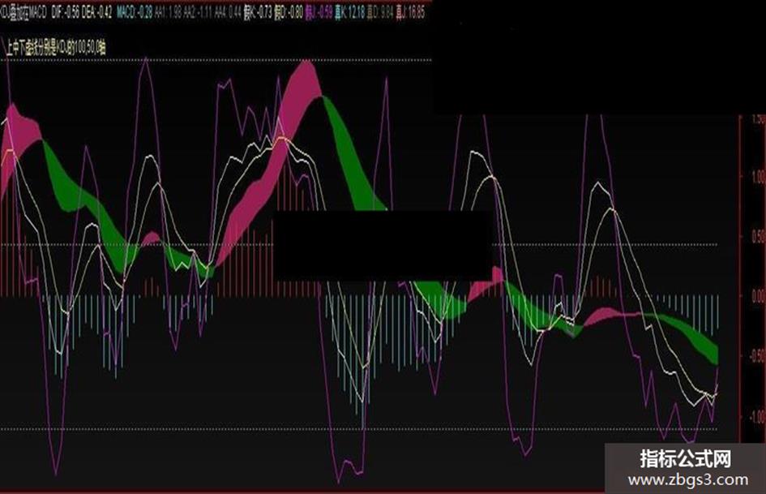Viewport: 766px width, 494px height.
Task: Click the KDJ叠加在MACD indicator title
Action: point(23,13)
